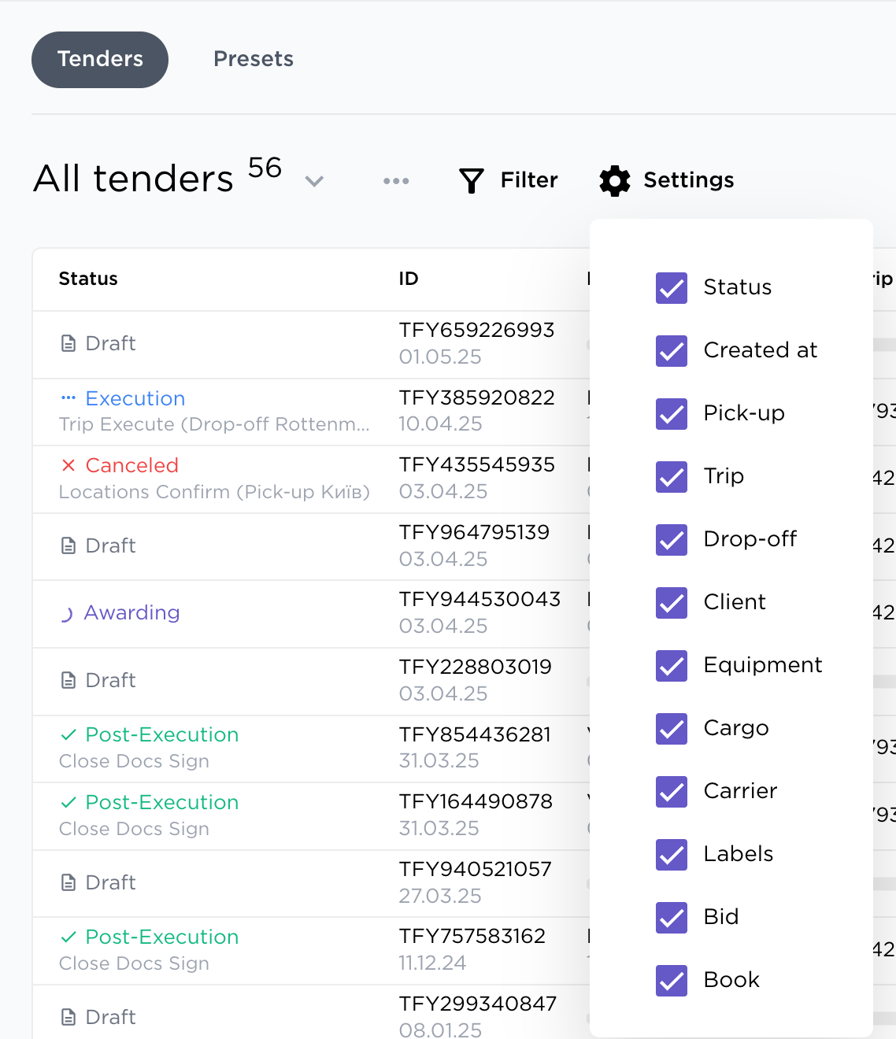The image size is (896, 1039).
Task: Click the 10.04.25 date under TFY385920822
Action: click(x=441, y=423)
